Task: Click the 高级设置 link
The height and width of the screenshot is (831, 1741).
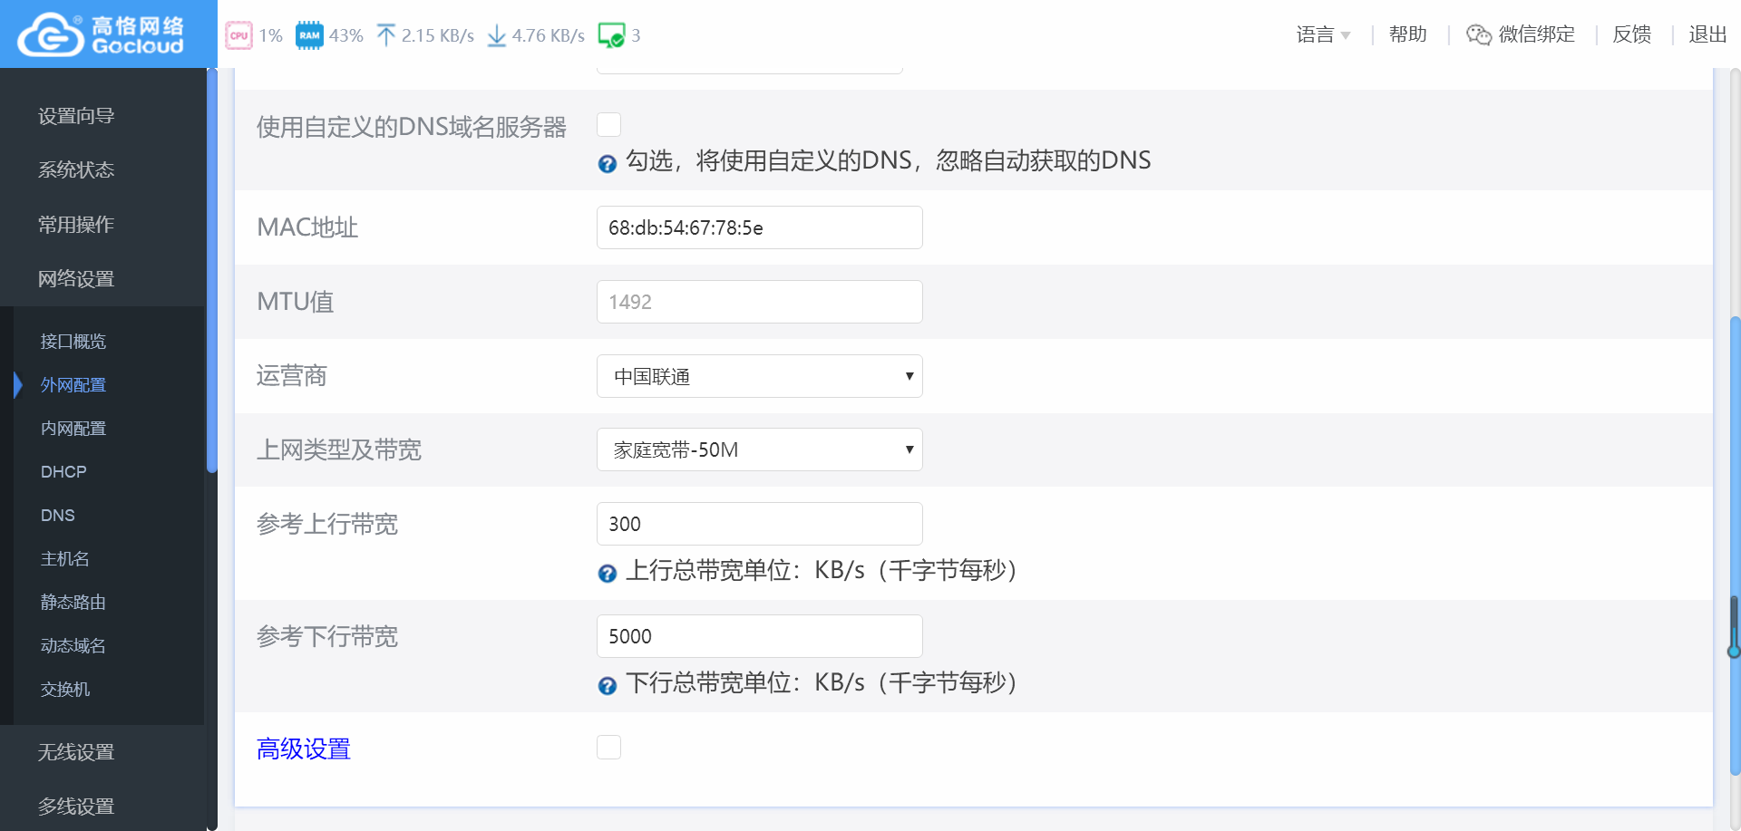Action: pos(304,749)
